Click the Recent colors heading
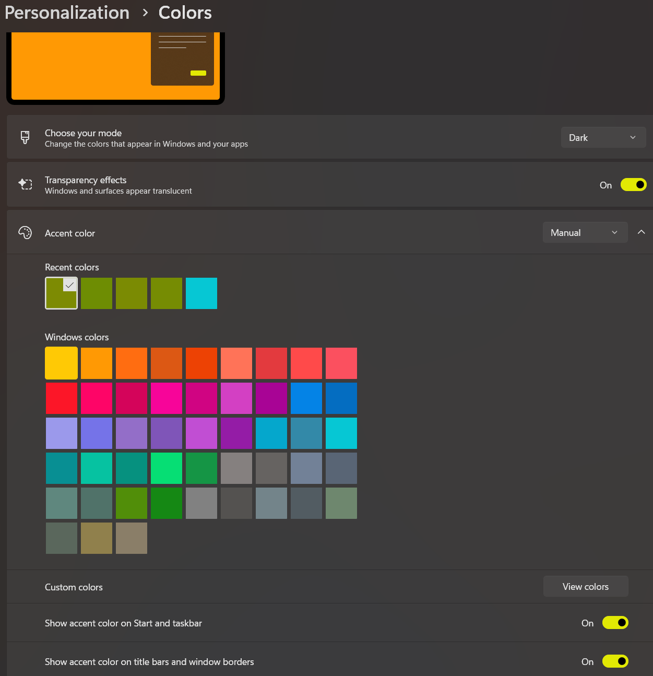Image resolution: width=653 pixels, height=676 pixels. 72,267
